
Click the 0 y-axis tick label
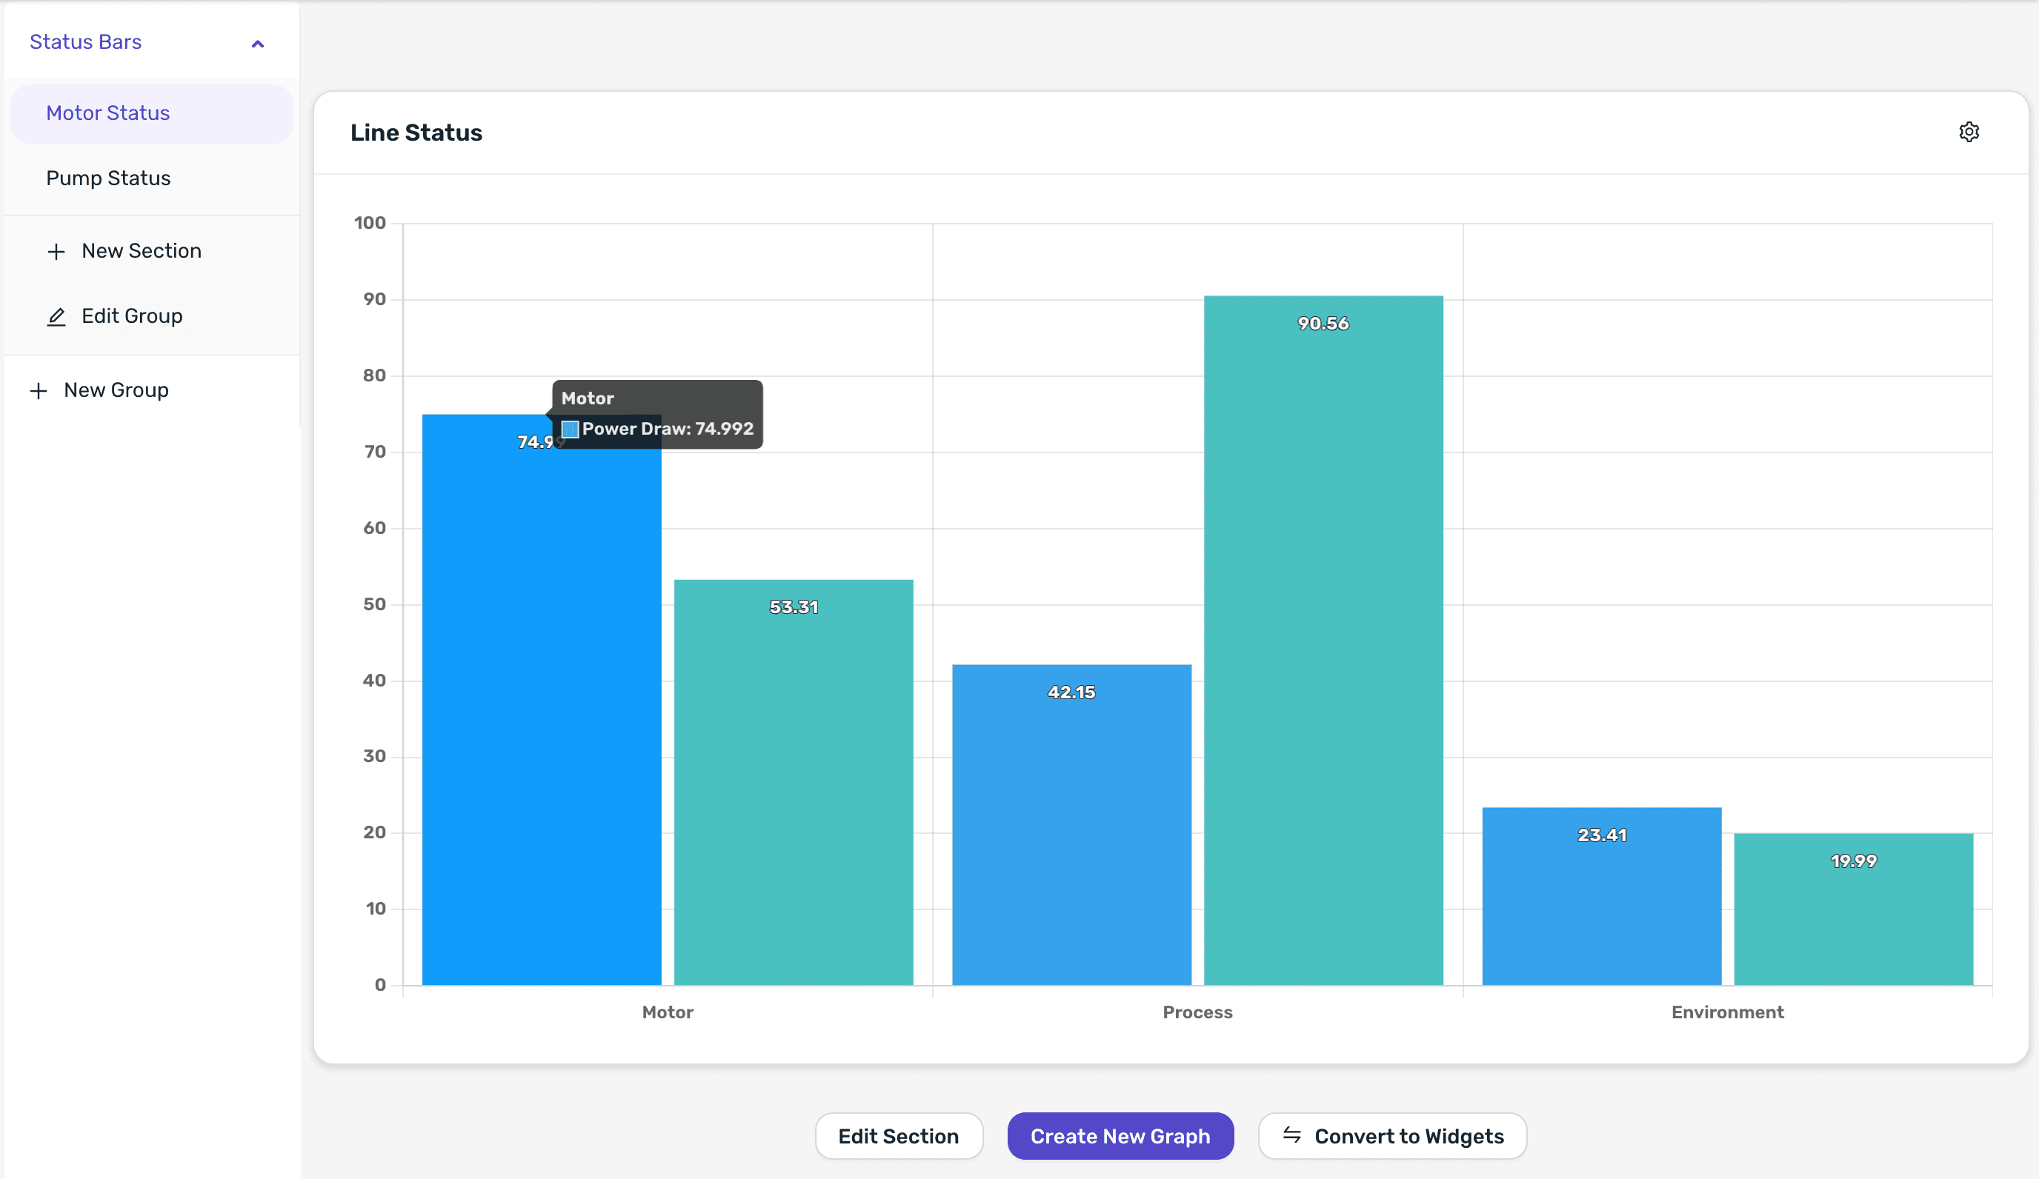pyautogui.click(x=380, y=985)
